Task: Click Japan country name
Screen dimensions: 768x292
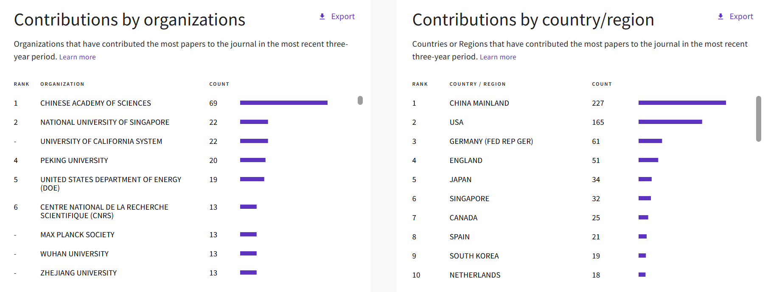Action: click(x=460, y=180)
